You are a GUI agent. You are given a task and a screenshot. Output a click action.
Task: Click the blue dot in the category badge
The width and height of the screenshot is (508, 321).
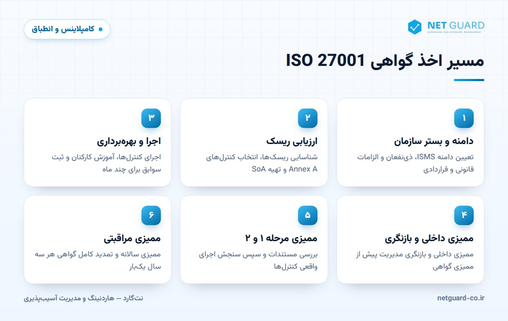[x=100, y=30]
